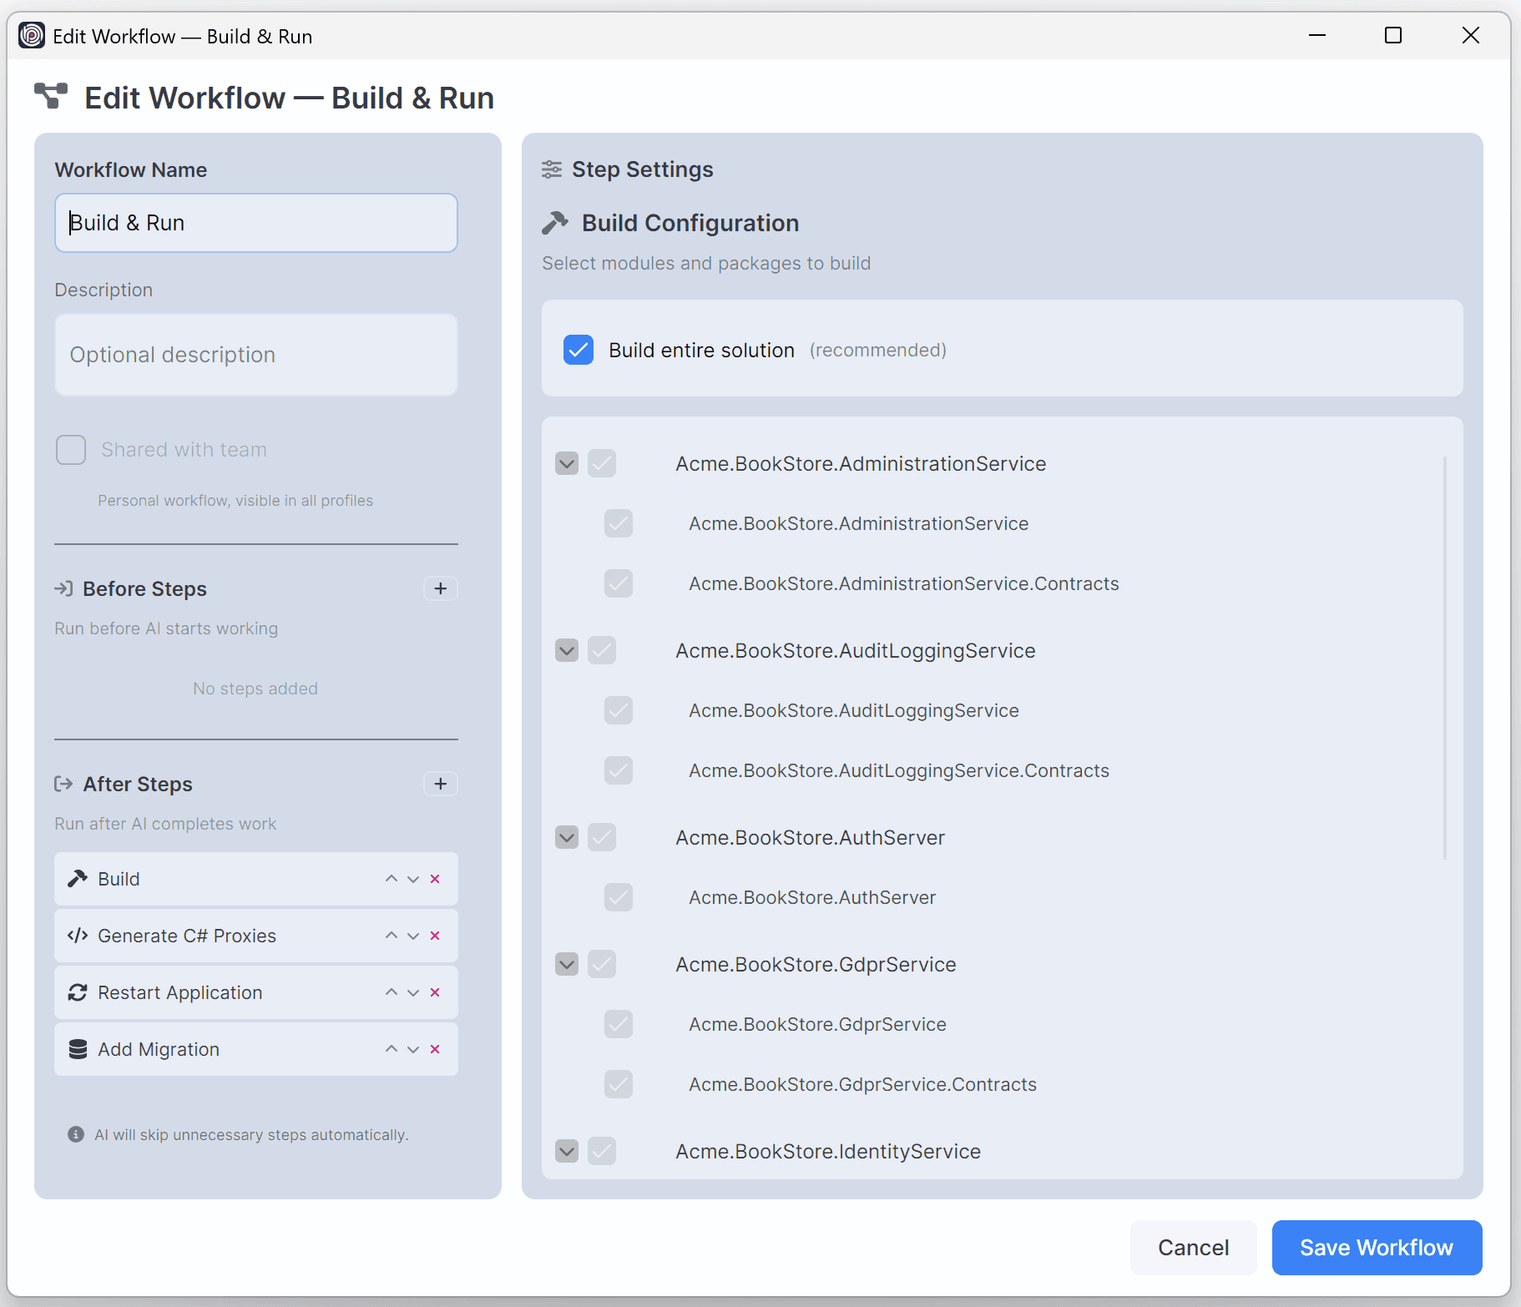Move Build step up
Screen dimensions: 1521x1307
pos(391,879)
